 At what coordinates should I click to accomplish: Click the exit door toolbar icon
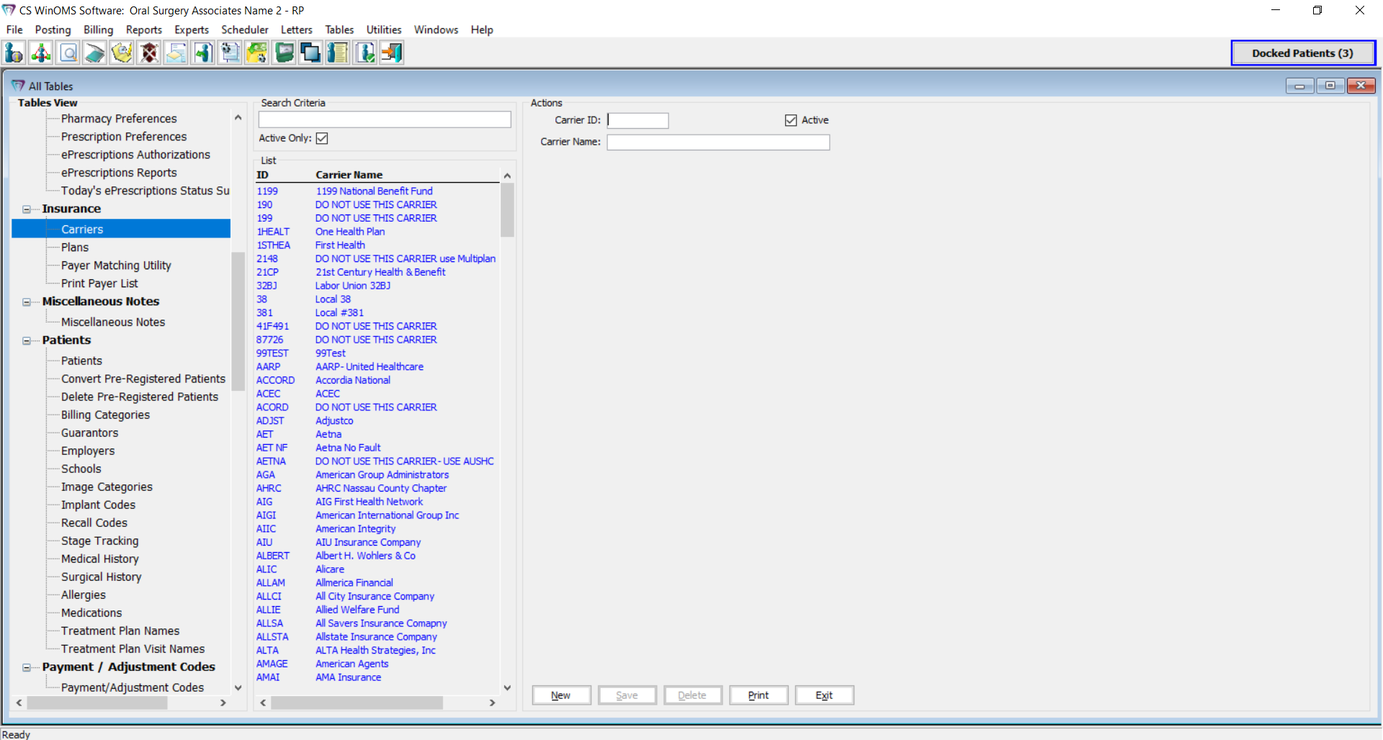[x=392, y=53]
